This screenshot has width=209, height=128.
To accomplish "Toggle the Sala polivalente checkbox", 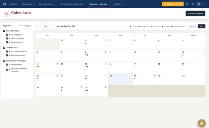I will (x=7, y=38).
